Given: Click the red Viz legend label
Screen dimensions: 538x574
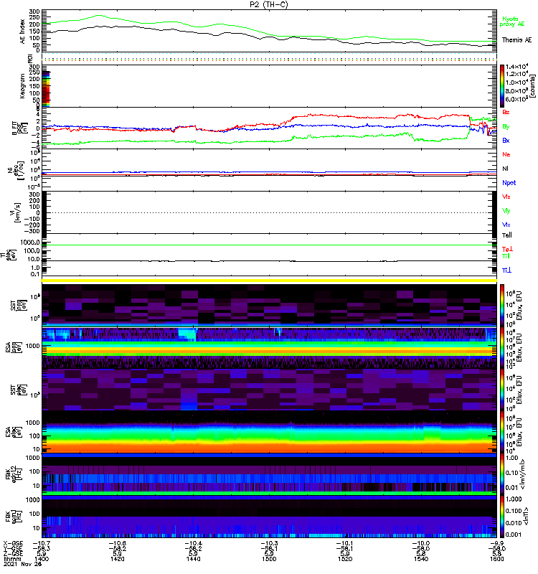Looking at the screenshot, I should (506, 197).
